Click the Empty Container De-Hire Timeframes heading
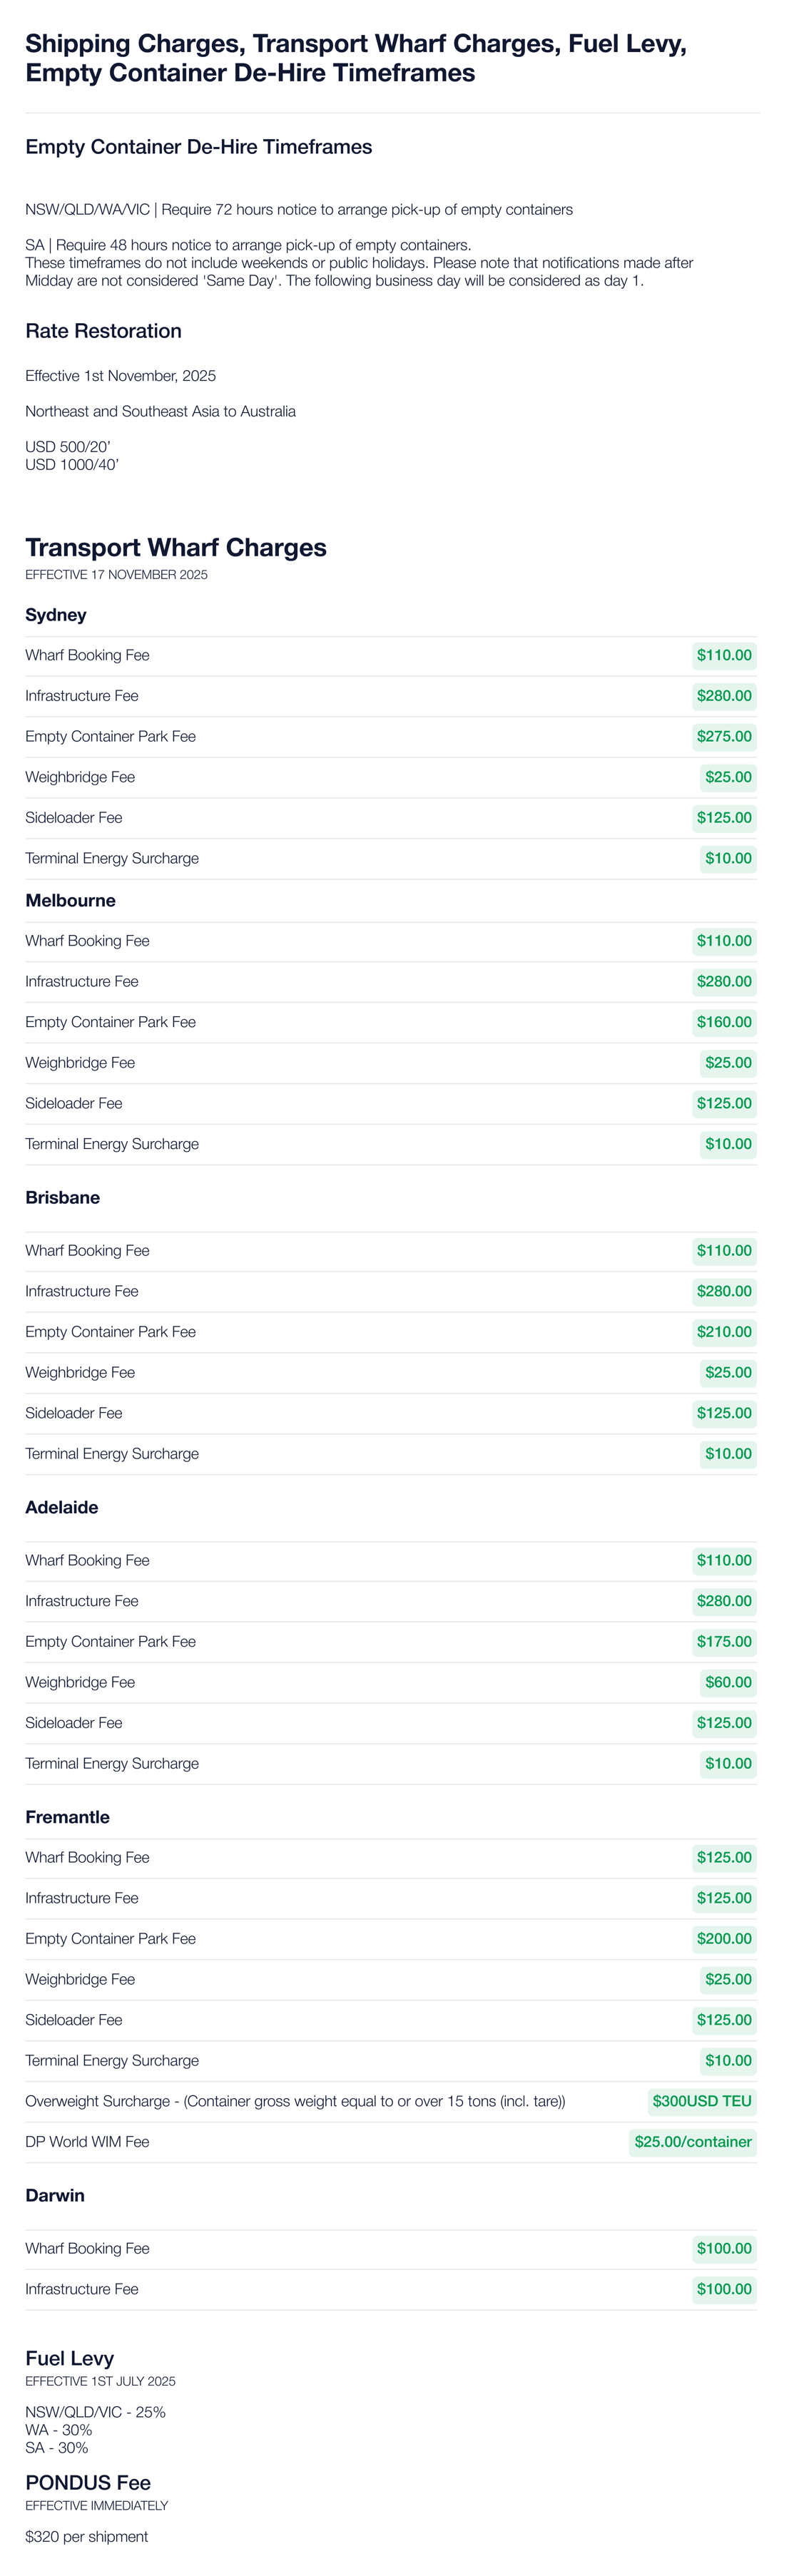Image resolution: width=799 pixels, height=2576 pixels. pyautogui.click(x=198, y=147)
